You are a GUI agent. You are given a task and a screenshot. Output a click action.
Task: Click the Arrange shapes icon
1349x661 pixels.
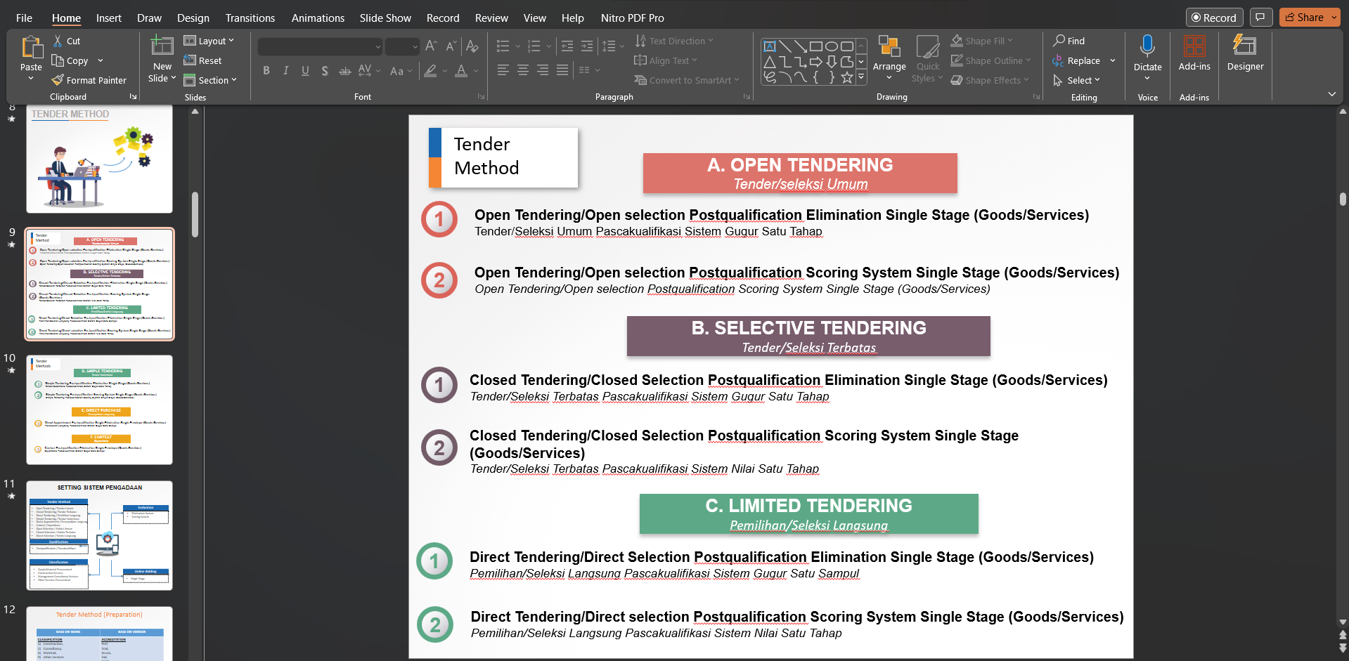889,47
